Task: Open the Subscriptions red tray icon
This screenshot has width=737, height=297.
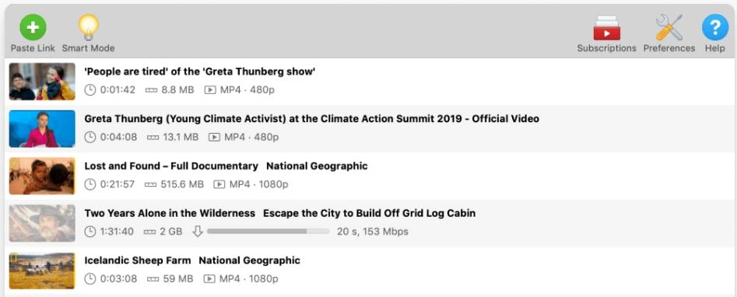Action: click(x=606, y=28)
